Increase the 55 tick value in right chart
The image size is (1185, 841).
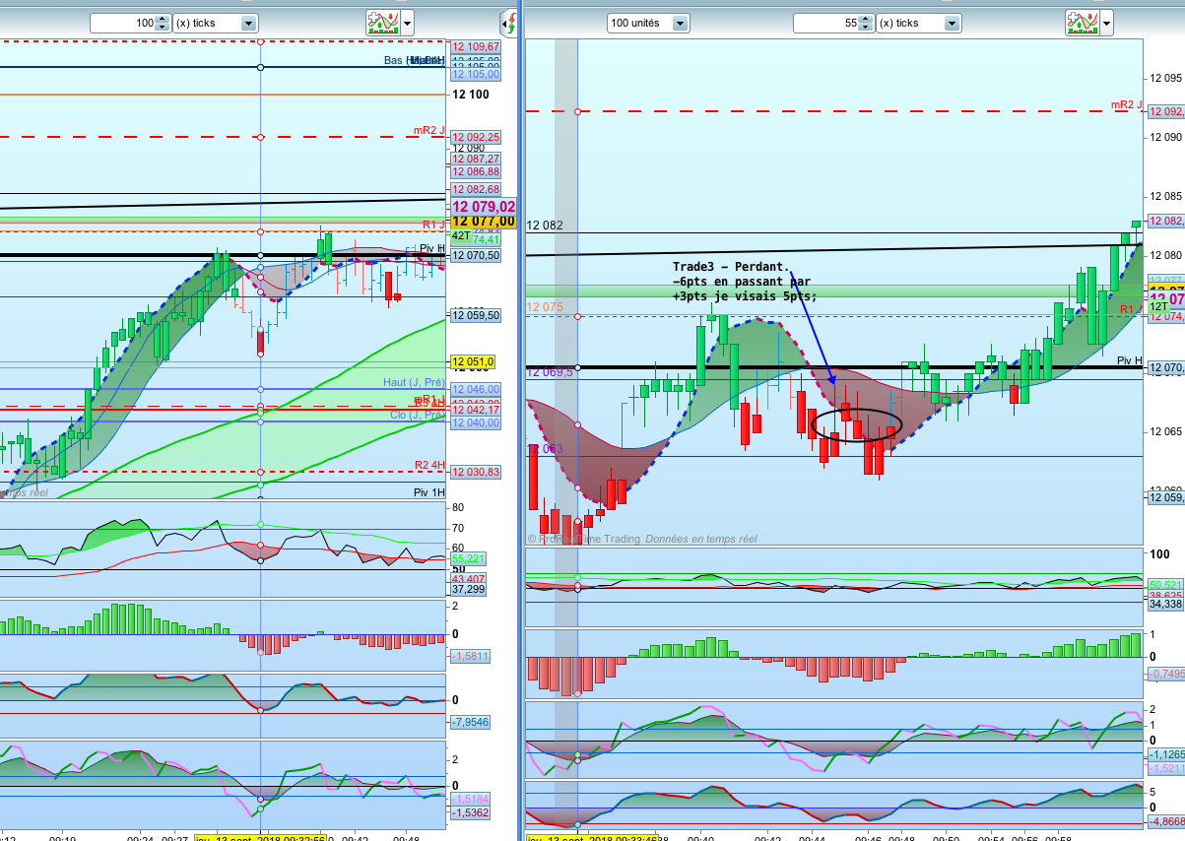[865, 19]
